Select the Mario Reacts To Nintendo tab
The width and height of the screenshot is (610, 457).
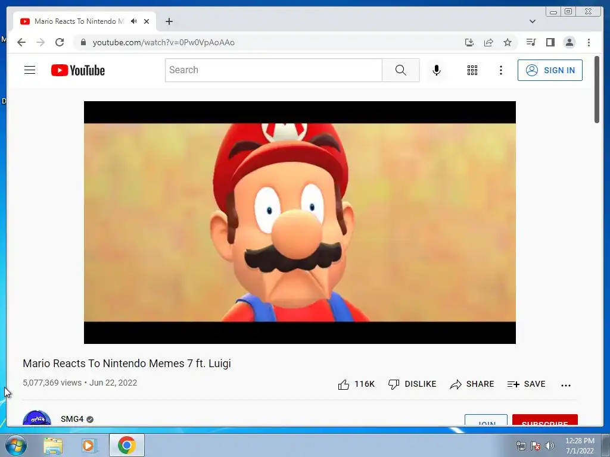pyautogui.click(x=85, y=21)
